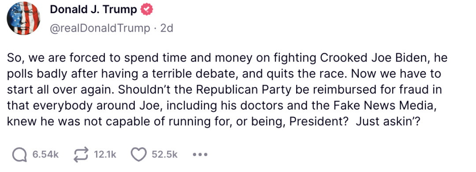
Task: Click the post's first line starting 'So, we are forced'
Action: 227,58
